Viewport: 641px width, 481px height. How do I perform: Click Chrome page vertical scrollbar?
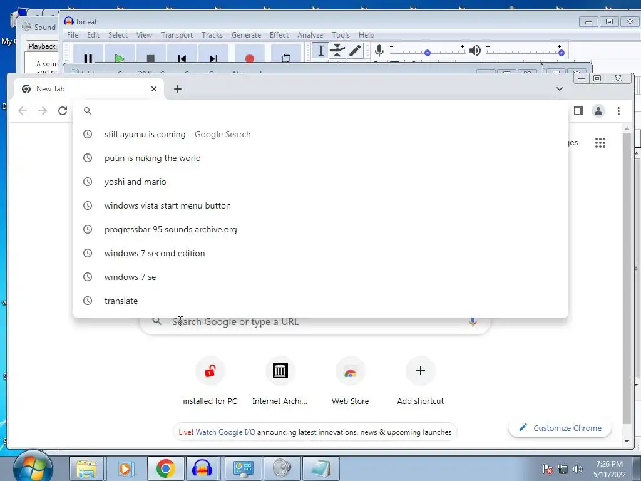tap(627, 278)
